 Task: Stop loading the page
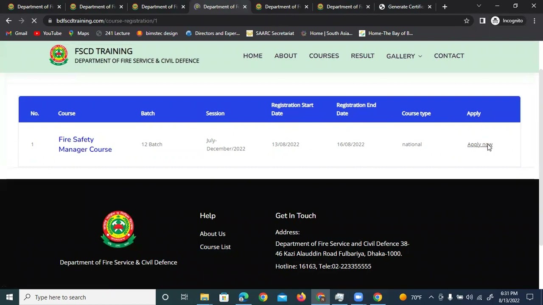34,21
